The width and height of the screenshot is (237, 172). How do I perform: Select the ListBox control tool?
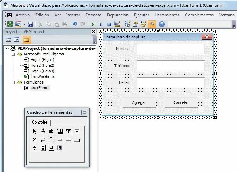click(68, 131)
